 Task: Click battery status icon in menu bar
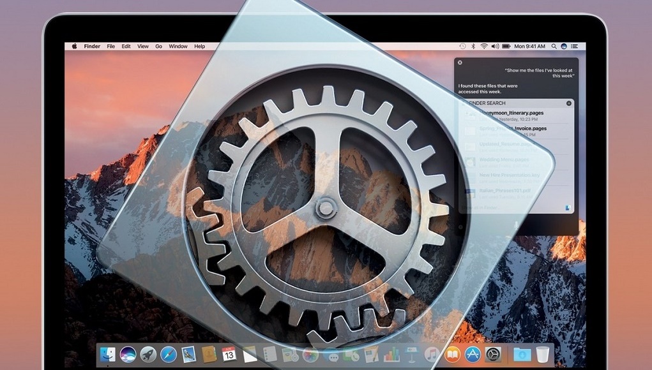coord(506,46)
